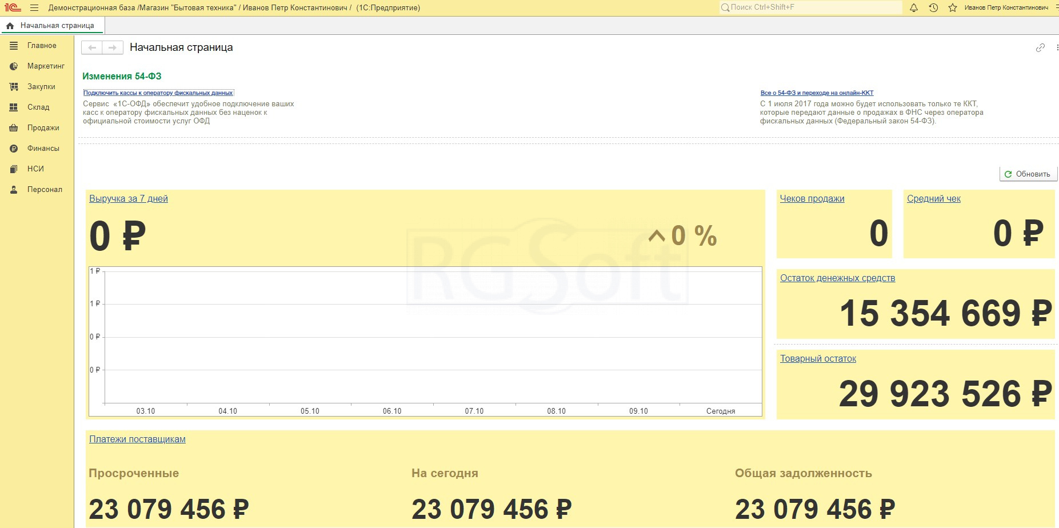Go back with the left arrow button
Image resolution: width=1059 pixels, height=528 pixels.
click(x=92, y=47)
